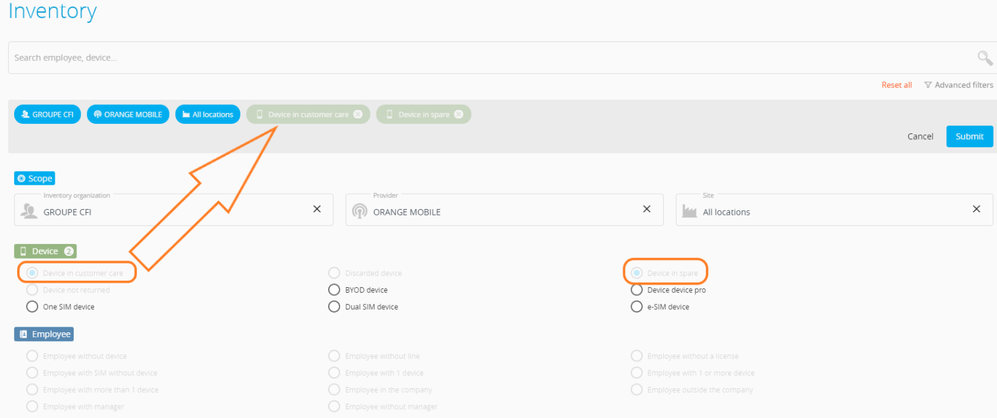This screenshot has height=418, width=997.
Task: Click the Advanced filters funnel icon
Action: pyautogui.click(x=928, y=85)
